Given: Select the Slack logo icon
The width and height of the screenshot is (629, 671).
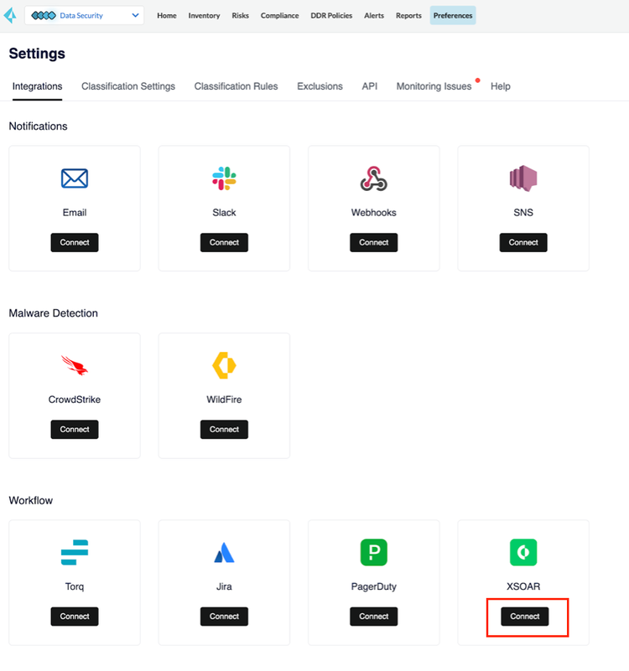Looking at the screenshot, I should 224,178.
